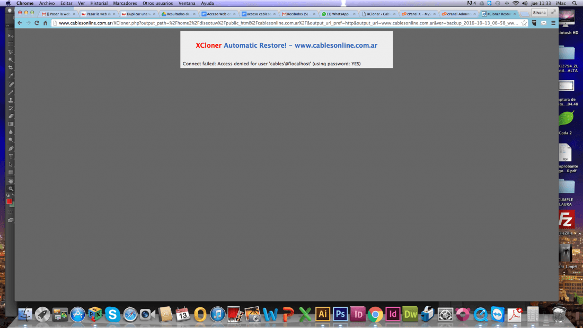The width and height of the screenshot is (583, 328).
Task: Open the Marcadores menu
Action: [125, 3]
